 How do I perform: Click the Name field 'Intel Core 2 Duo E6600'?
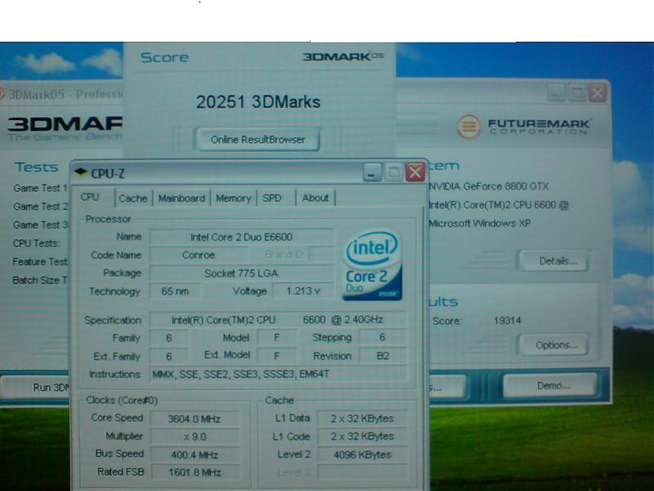(x=242, y=236)
